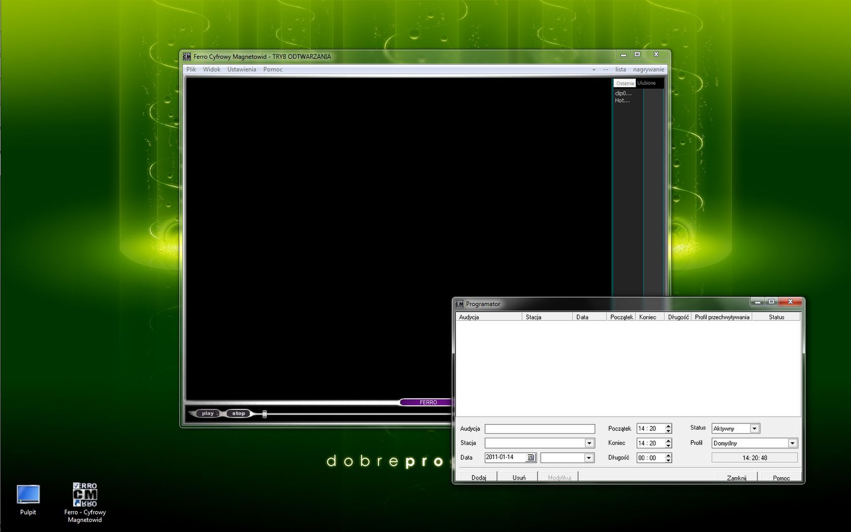This screenshot has height=532, width=851.
Task: Click the plus zoom control in the Ferro menu bar
Action: click(x=594, y=69)
